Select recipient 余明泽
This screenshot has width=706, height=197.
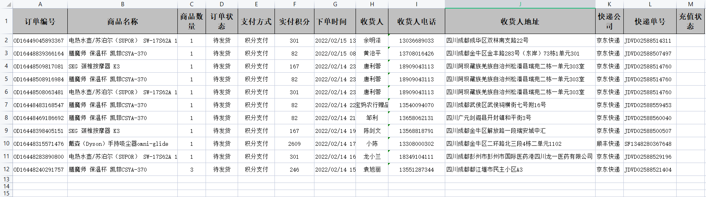372,40
